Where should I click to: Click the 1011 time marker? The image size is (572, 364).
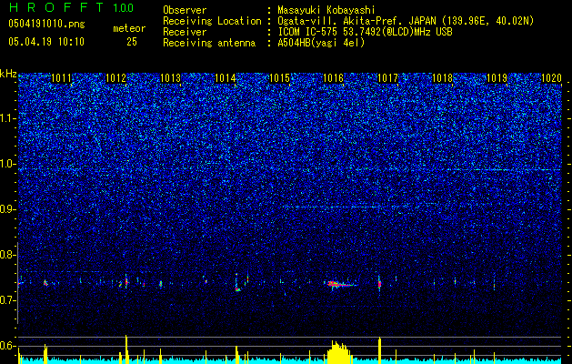pyautogui.click(x=62, y=78)
